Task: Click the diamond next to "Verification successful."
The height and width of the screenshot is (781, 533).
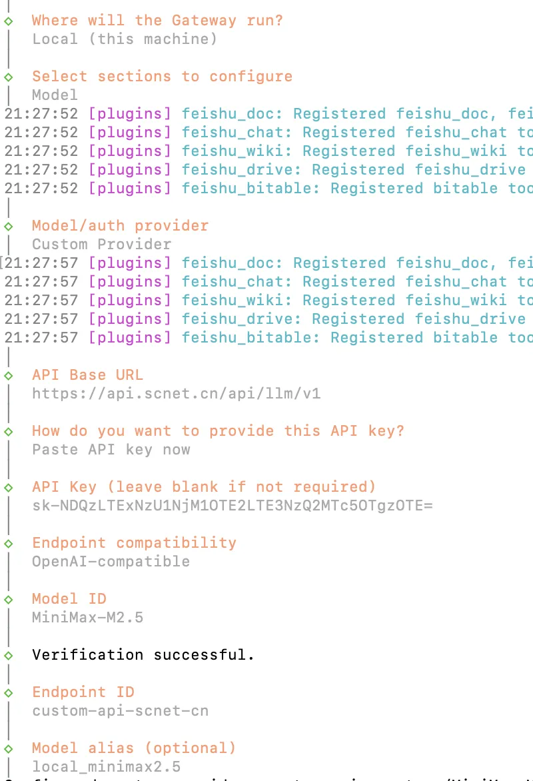Action: (8, 655)
